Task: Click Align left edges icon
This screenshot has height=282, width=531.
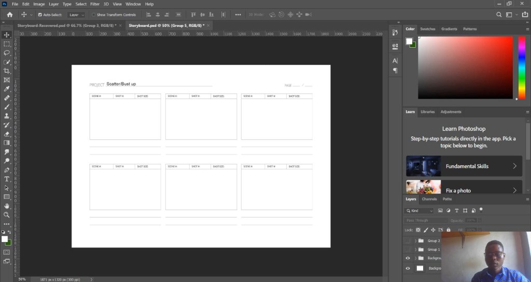Action: 148,15
